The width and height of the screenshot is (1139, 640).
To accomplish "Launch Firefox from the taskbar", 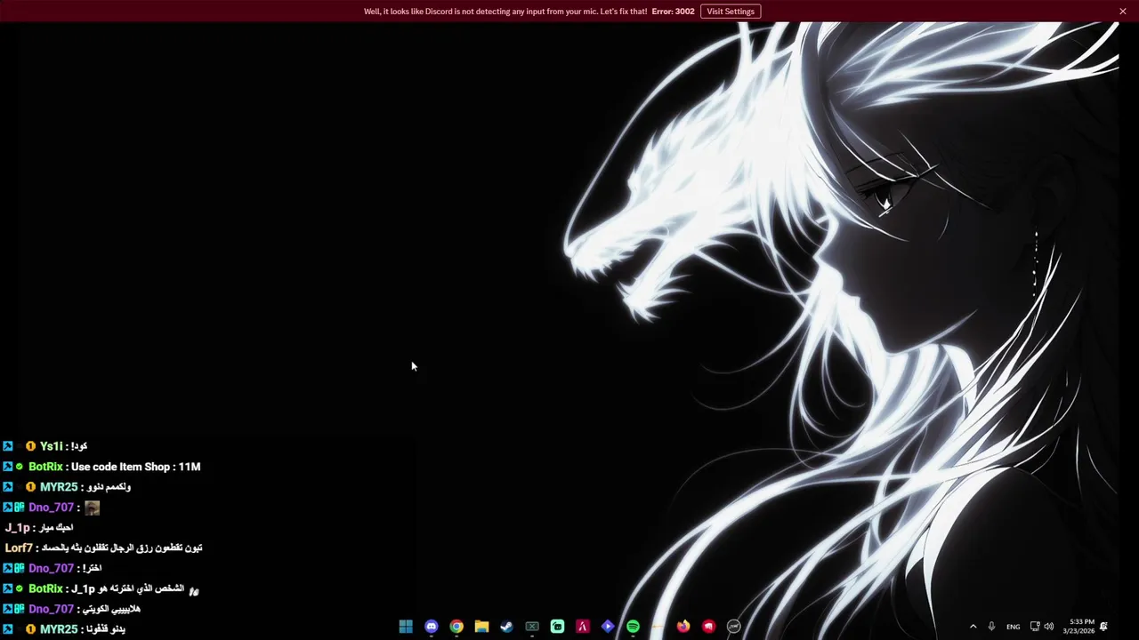I will (683, 627).
